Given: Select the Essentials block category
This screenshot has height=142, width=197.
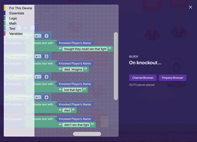Looking at the screenshot, I should coord(17,13).
